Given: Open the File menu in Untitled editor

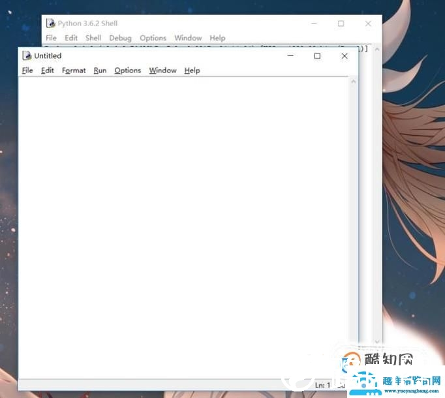Looking at the screenshot, I should (27, 70).
